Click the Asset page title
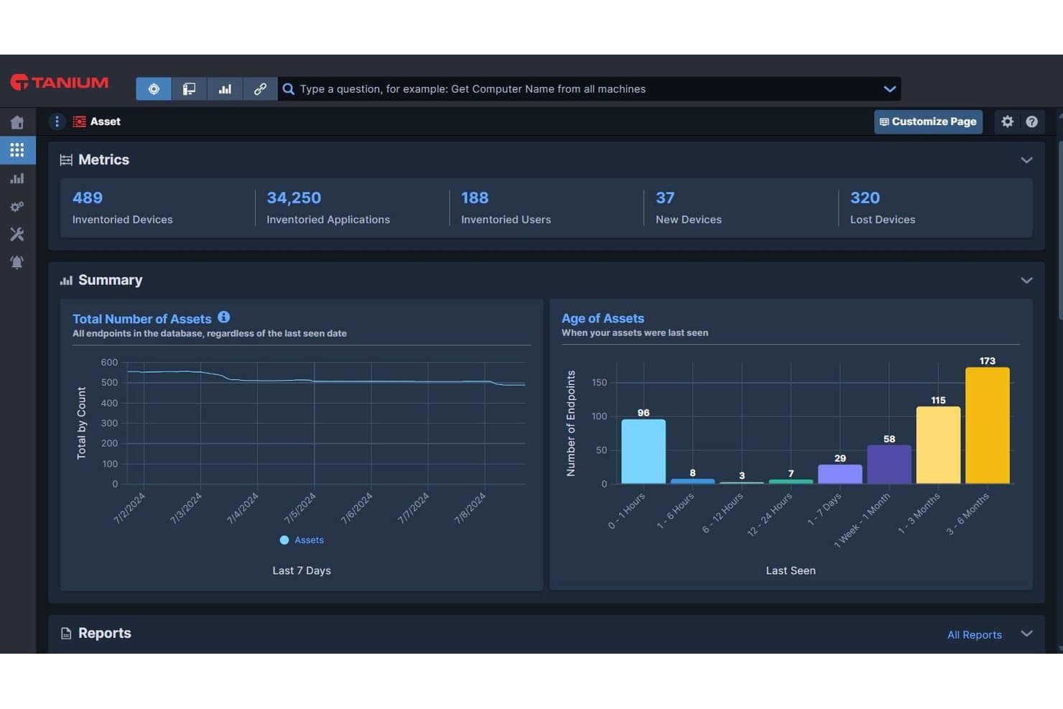 [106, 121]
